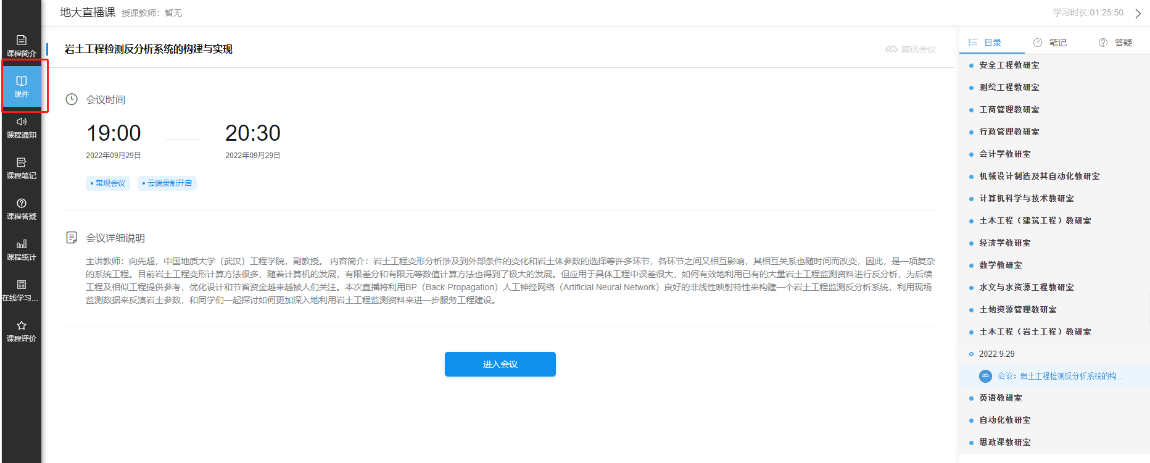Expand 安全工程教研室 in the directory

pos(1009,65)
